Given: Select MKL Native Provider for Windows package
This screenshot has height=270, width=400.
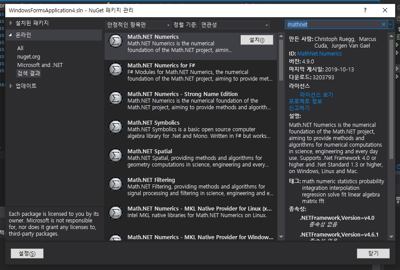Looking at the screenshot, I should click(x=191, y=237).
